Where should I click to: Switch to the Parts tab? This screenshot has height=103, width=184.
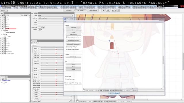[2, 13]
